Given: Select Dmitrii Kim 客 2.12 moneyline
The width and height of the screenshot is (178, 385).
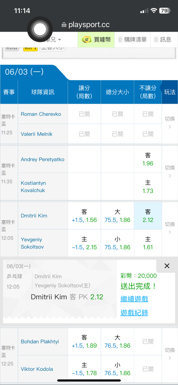Looking at the screenshot, I should (148, 216).
